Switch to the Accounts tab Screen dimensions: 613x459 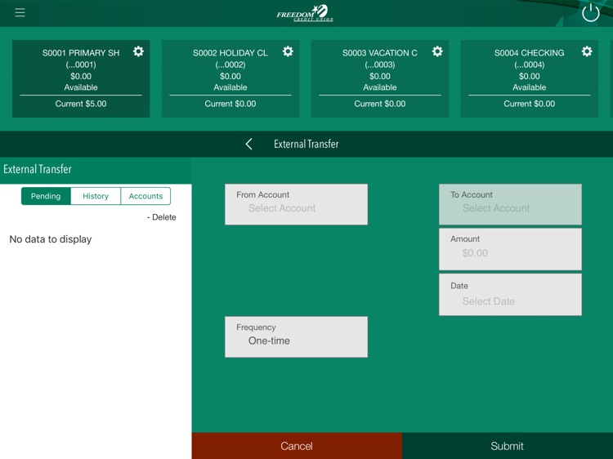click(145, 196)
